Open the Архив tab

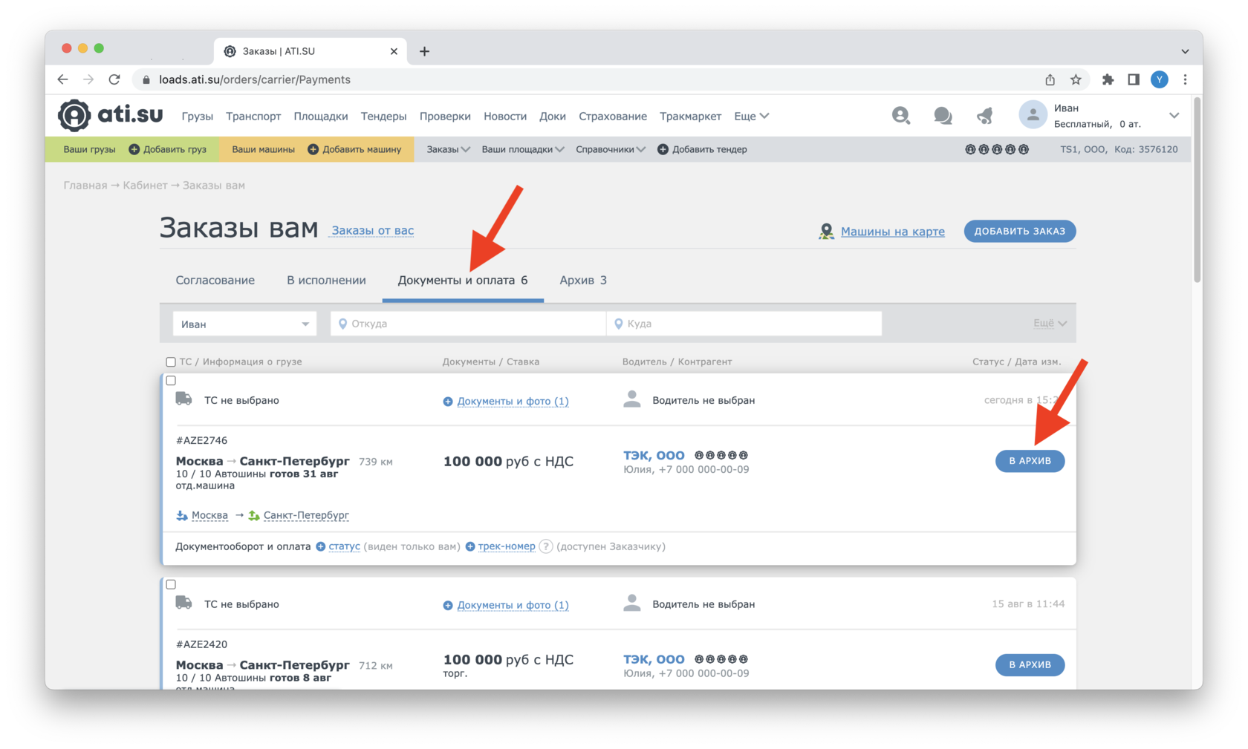(583, 280)
